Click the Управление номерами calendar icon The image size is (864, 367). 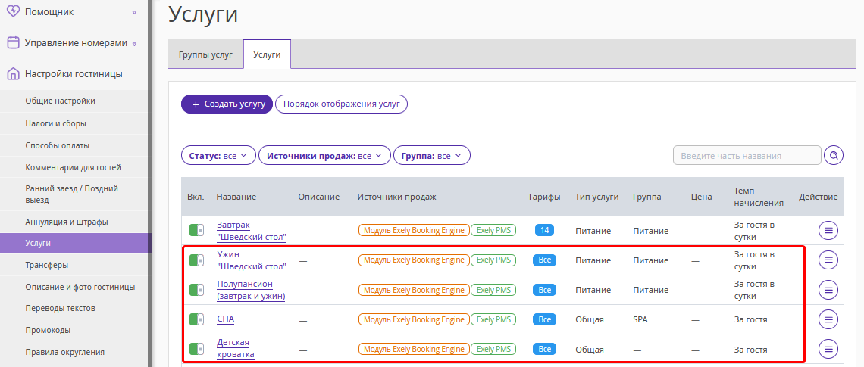pos(13,42)
